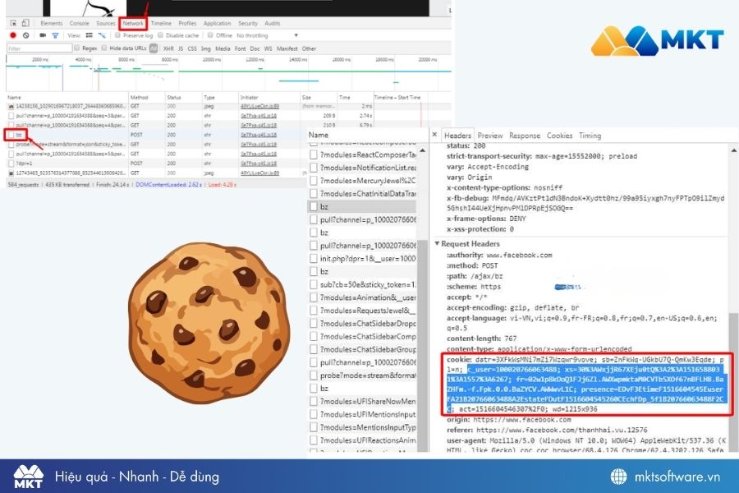
Task: Close the request details pane
Action: (434, 136)
